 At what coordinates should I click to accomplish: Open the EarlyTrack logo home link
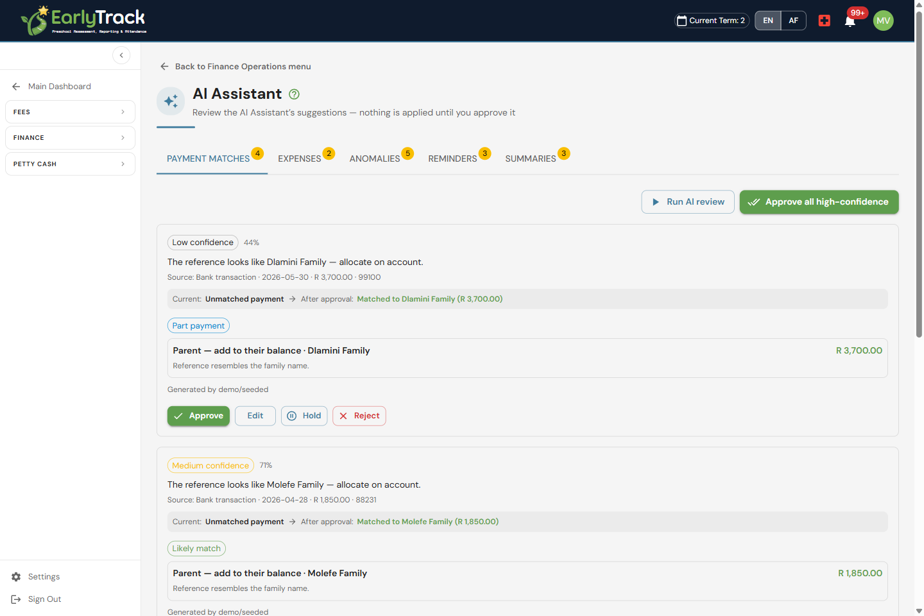click(x=83, y=21)
